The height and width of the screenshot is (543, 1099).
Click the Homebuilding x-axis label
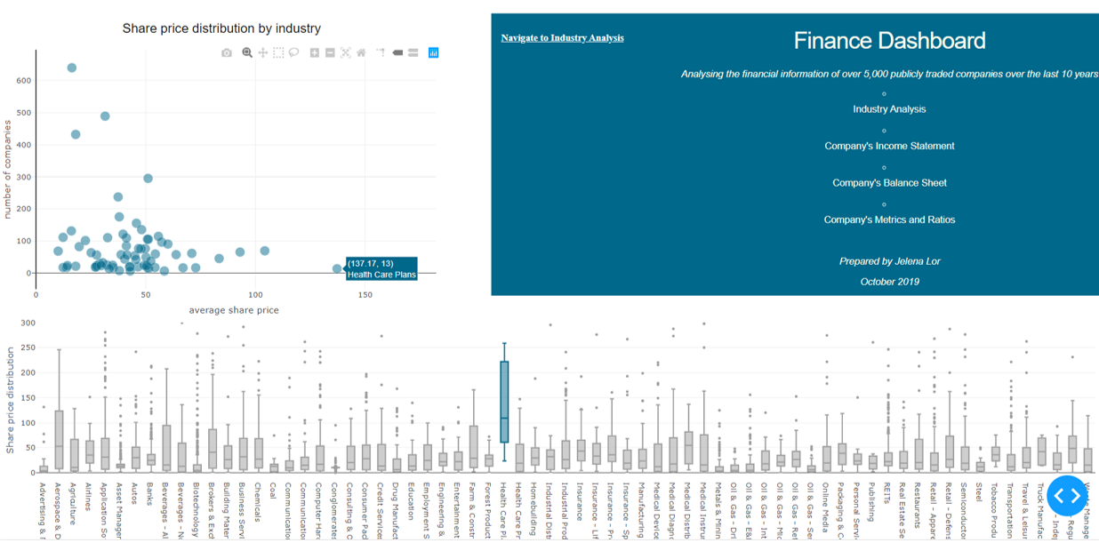pos(533,509)
